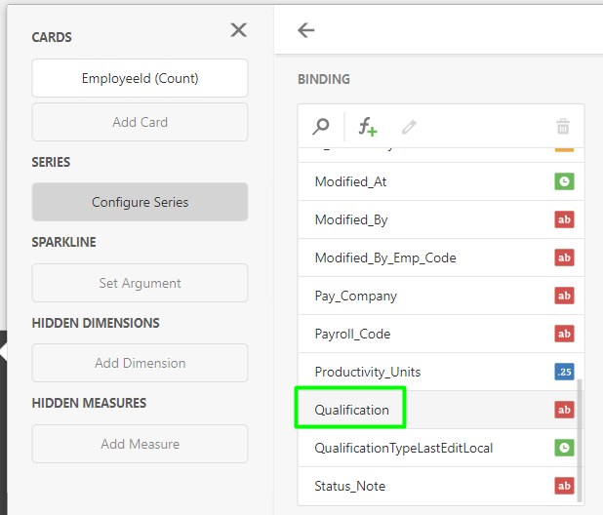The height and width of the screenshot is (515, 603).
Task: Select the Status_Note field
Action: click(x=441, y=486)
